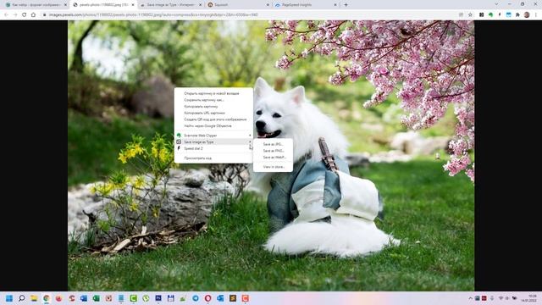
Task: Click View in store submenu entry
Action: tap(273, 167)
